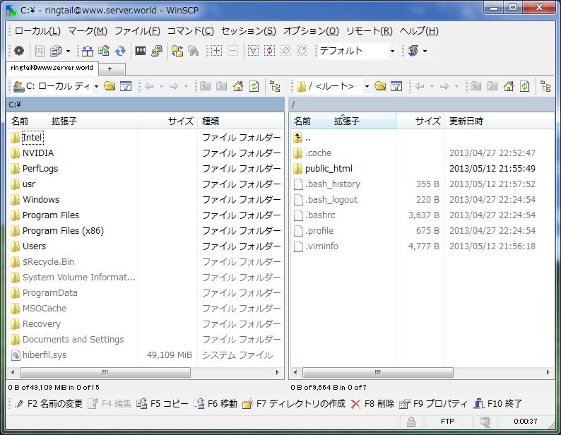This screenshot has width=561, height=435.
Task: Open the ファイル(F) menu
Action: pyautogui.click(x=137, y=31)
